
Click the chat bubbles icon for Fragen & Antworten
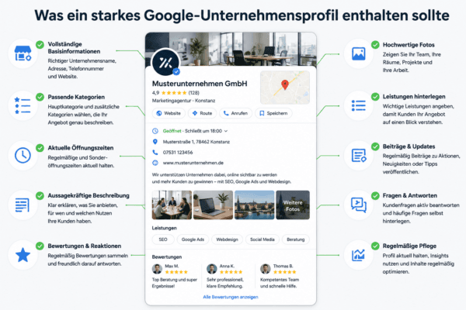click(x=358, y=205)
